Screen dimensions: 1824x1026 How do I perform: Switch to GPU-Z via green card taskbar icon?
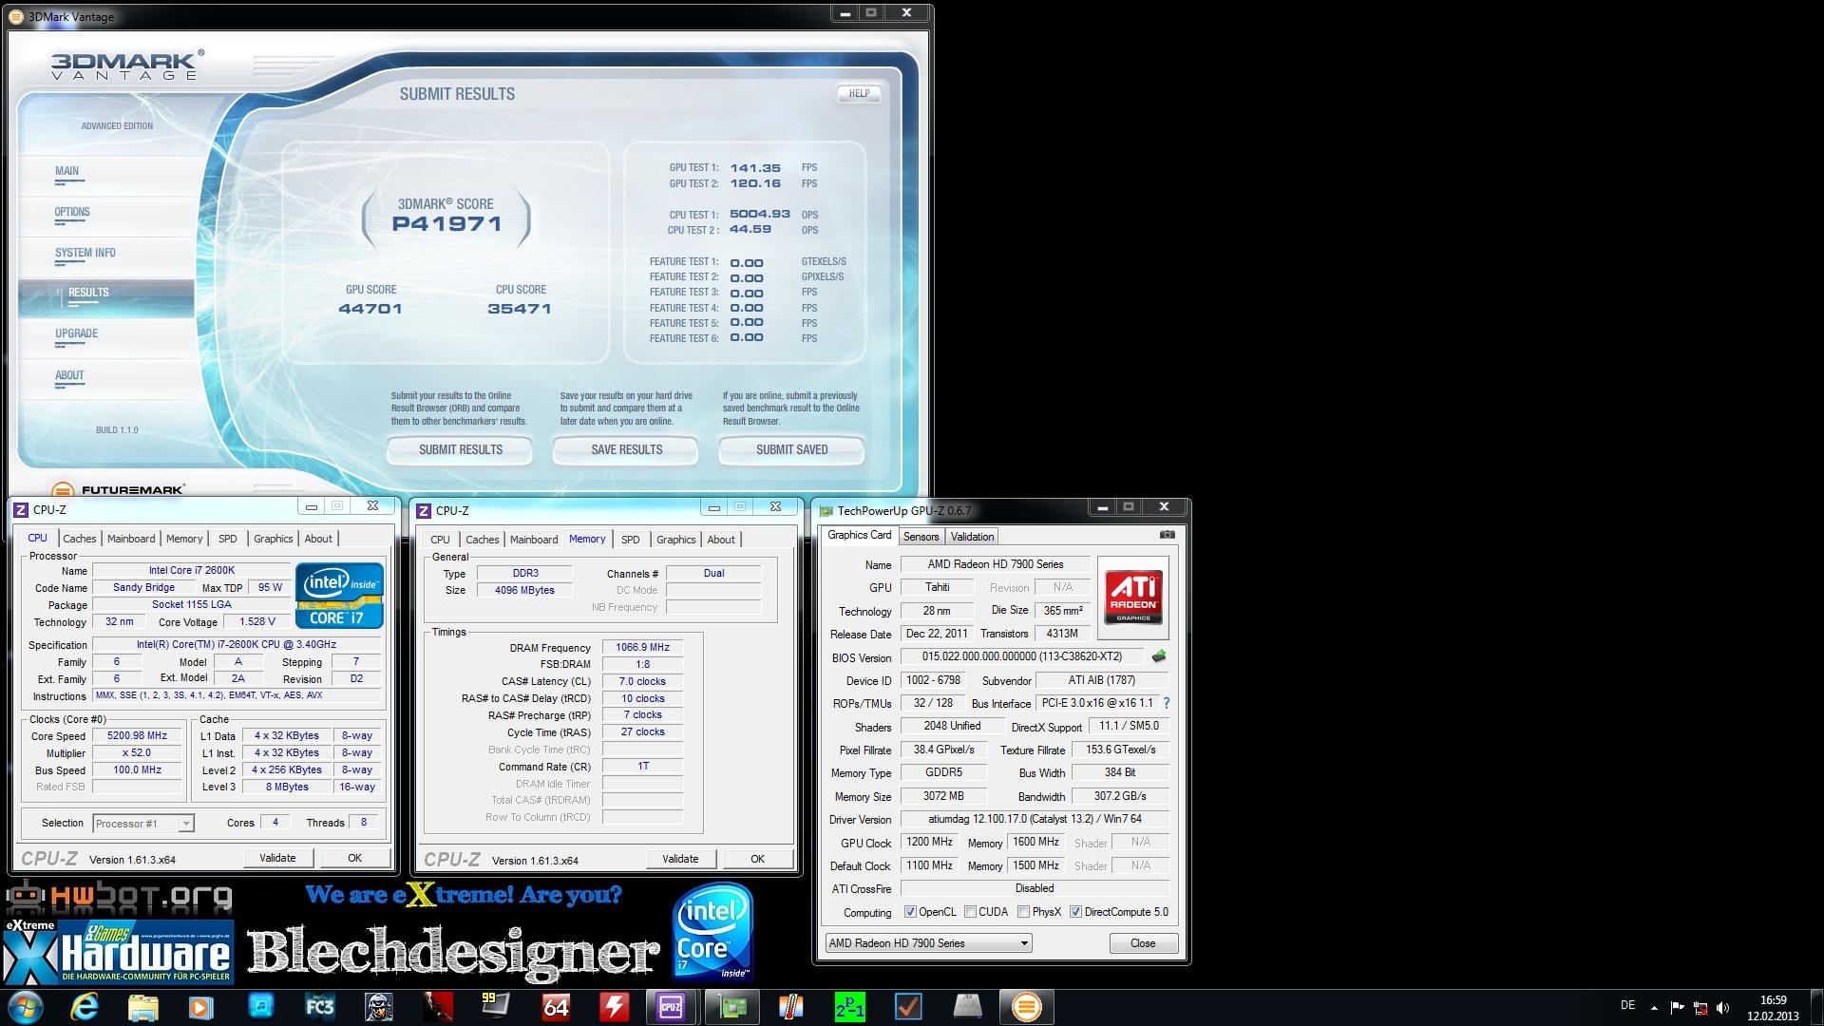tap(732, 1007)
